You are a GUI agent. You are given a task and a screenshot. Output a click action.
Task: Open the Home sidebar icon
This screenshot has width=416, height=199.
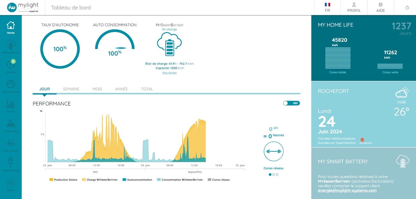click(11, 27)
